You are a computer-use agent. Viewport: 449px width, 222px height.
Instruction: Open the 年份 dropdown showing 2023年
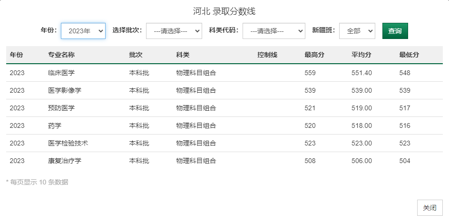click(83, 31)
